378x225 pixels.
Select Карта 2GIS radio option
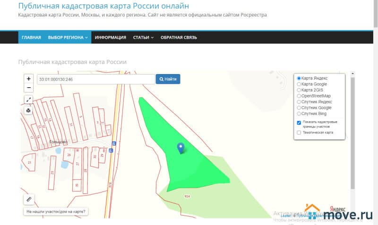[x=299, y=90]
